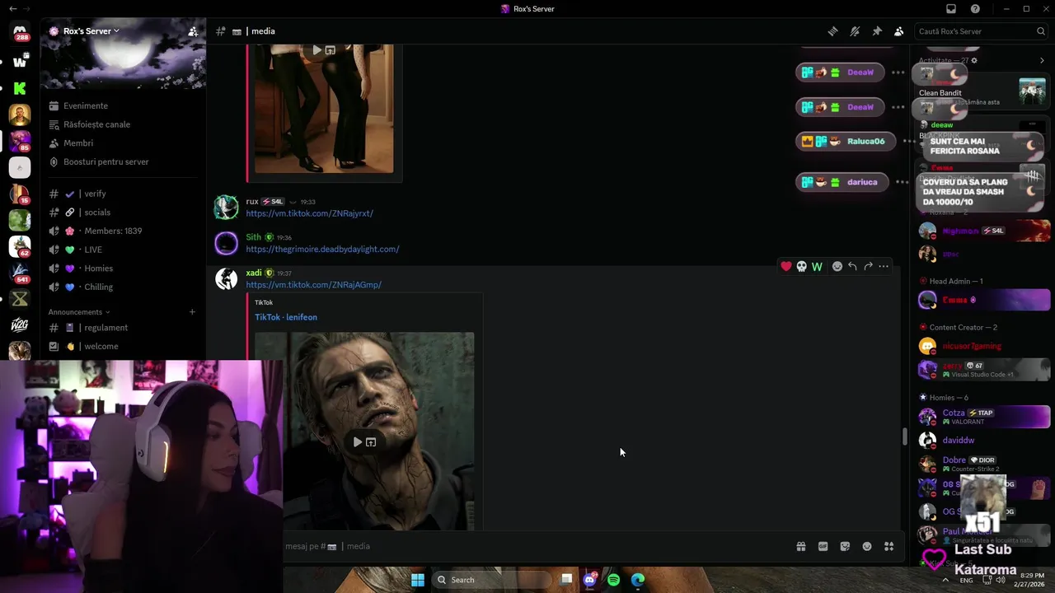Open rux's vm.tiktok.com link

[x=309, y=213]
